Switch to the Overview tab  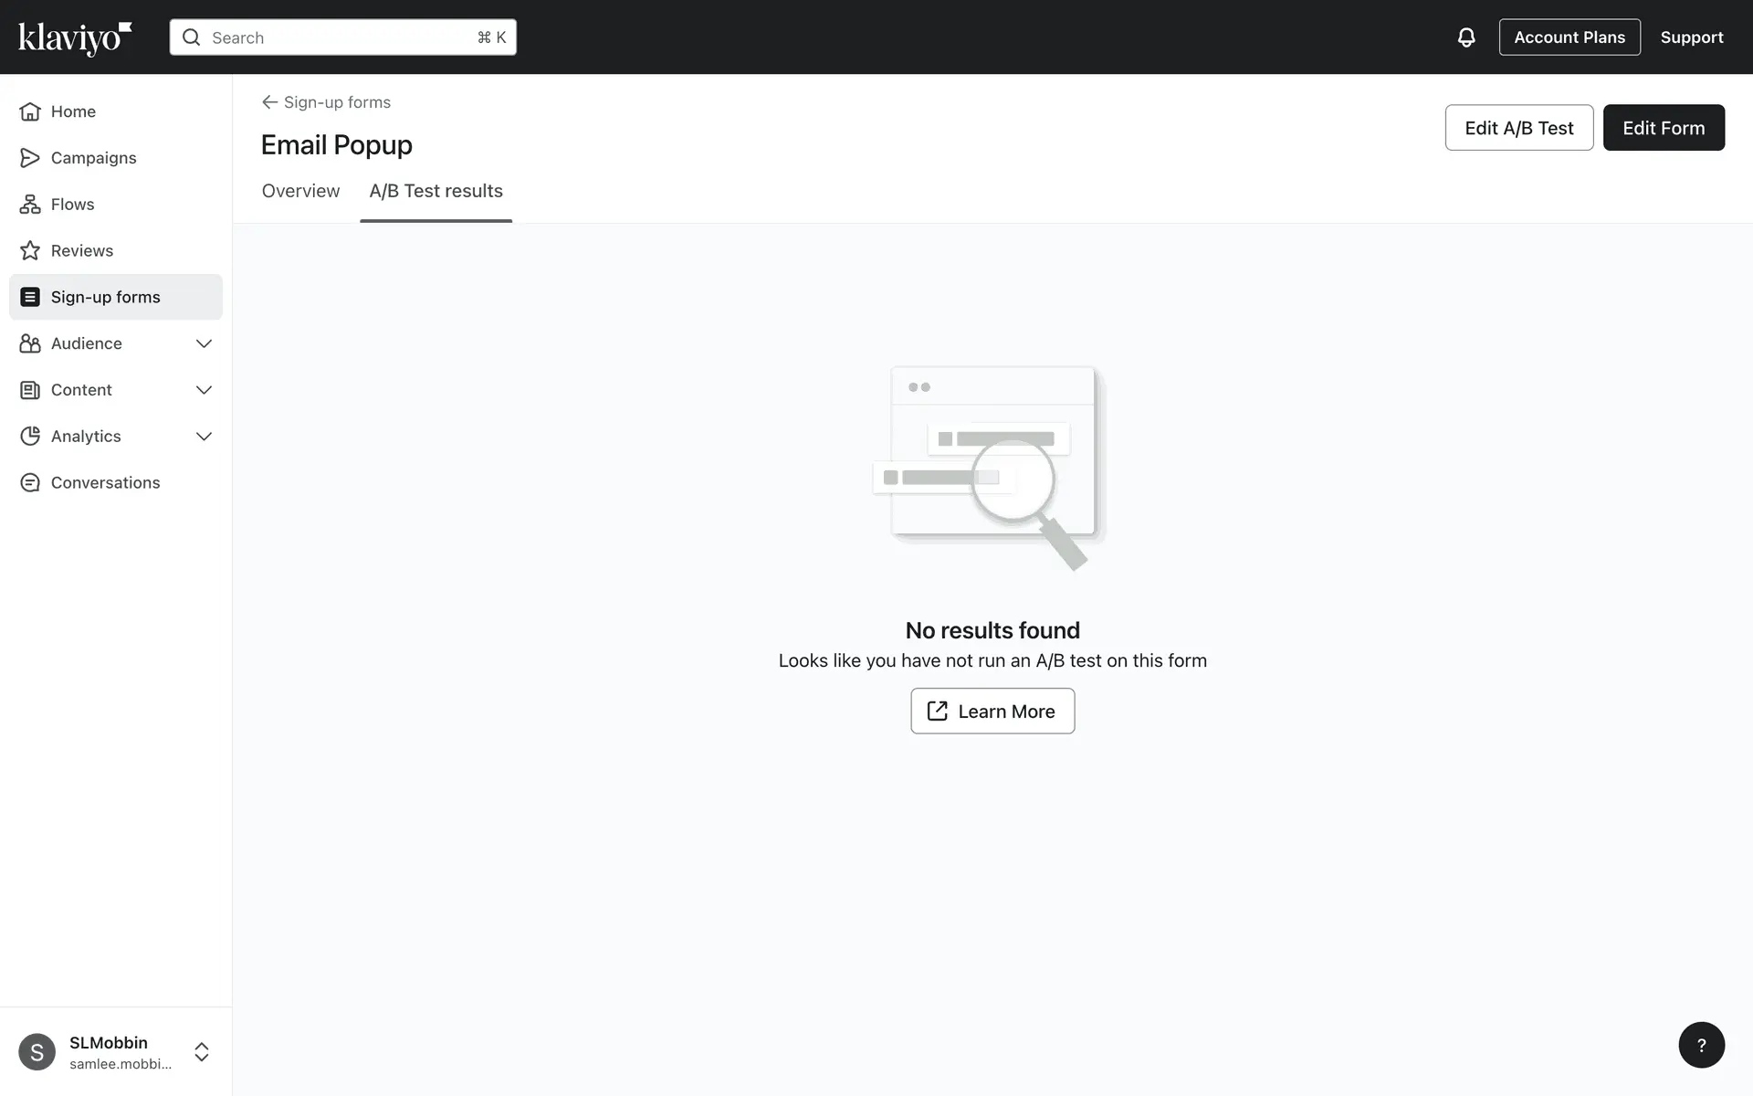(300, 191)
